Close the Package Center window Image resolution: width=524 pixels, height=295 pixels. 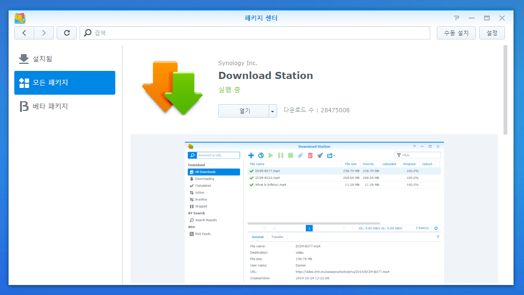pyautogui.click(x=502, y=18)
